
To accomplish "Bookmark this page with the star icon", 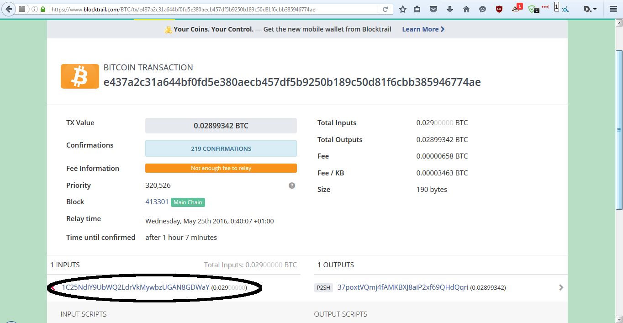I will [x=403, y=9].
